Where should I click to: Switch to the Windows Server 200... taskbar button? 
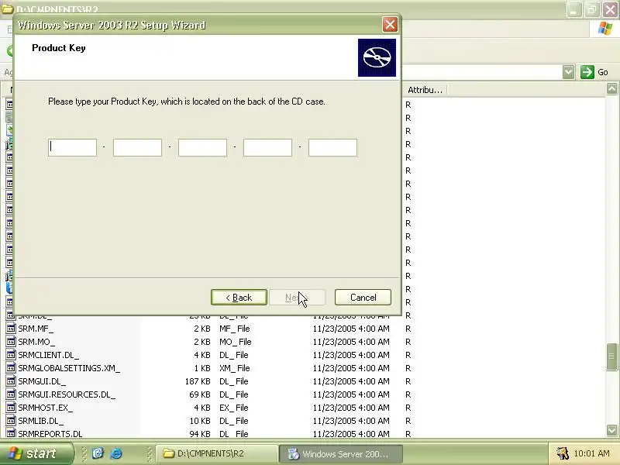pos(341,453)
